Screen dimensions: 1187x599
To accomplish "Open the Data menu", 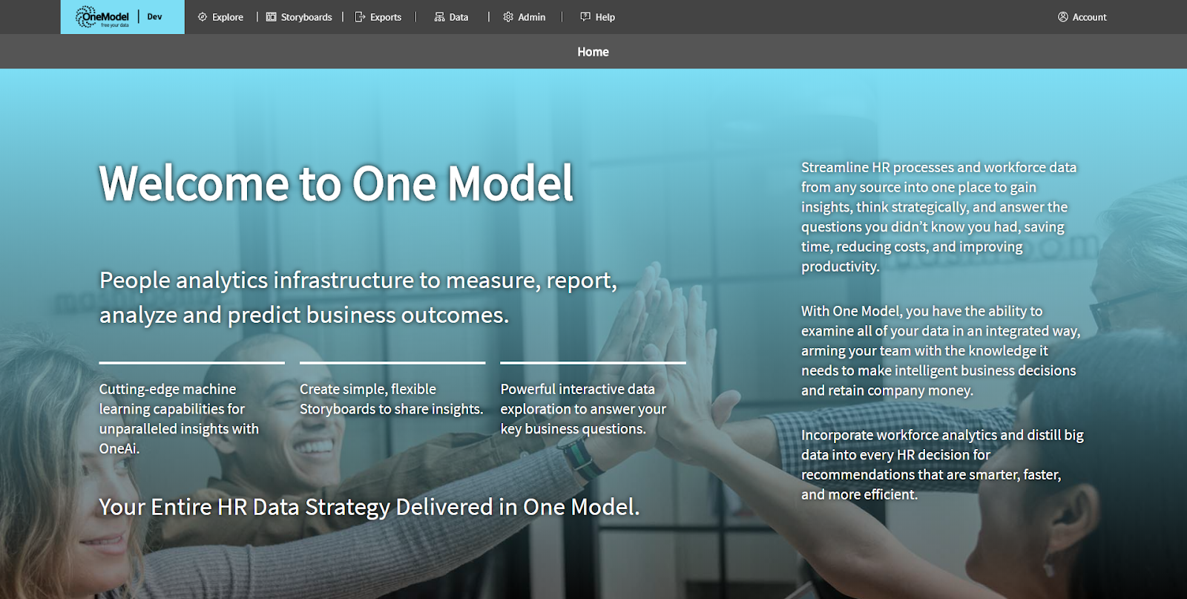I will 458,17.
